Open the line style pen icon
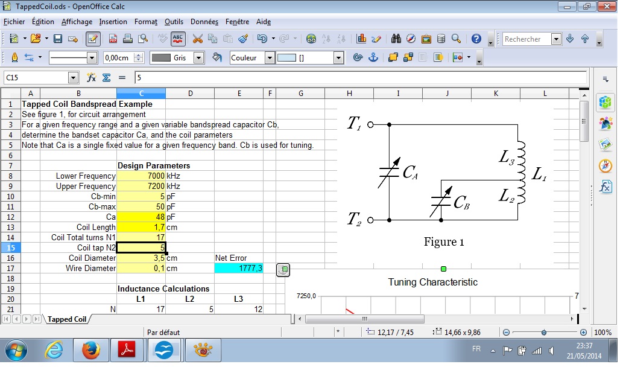Screen dimensions: 626x367 coord(14,57)
